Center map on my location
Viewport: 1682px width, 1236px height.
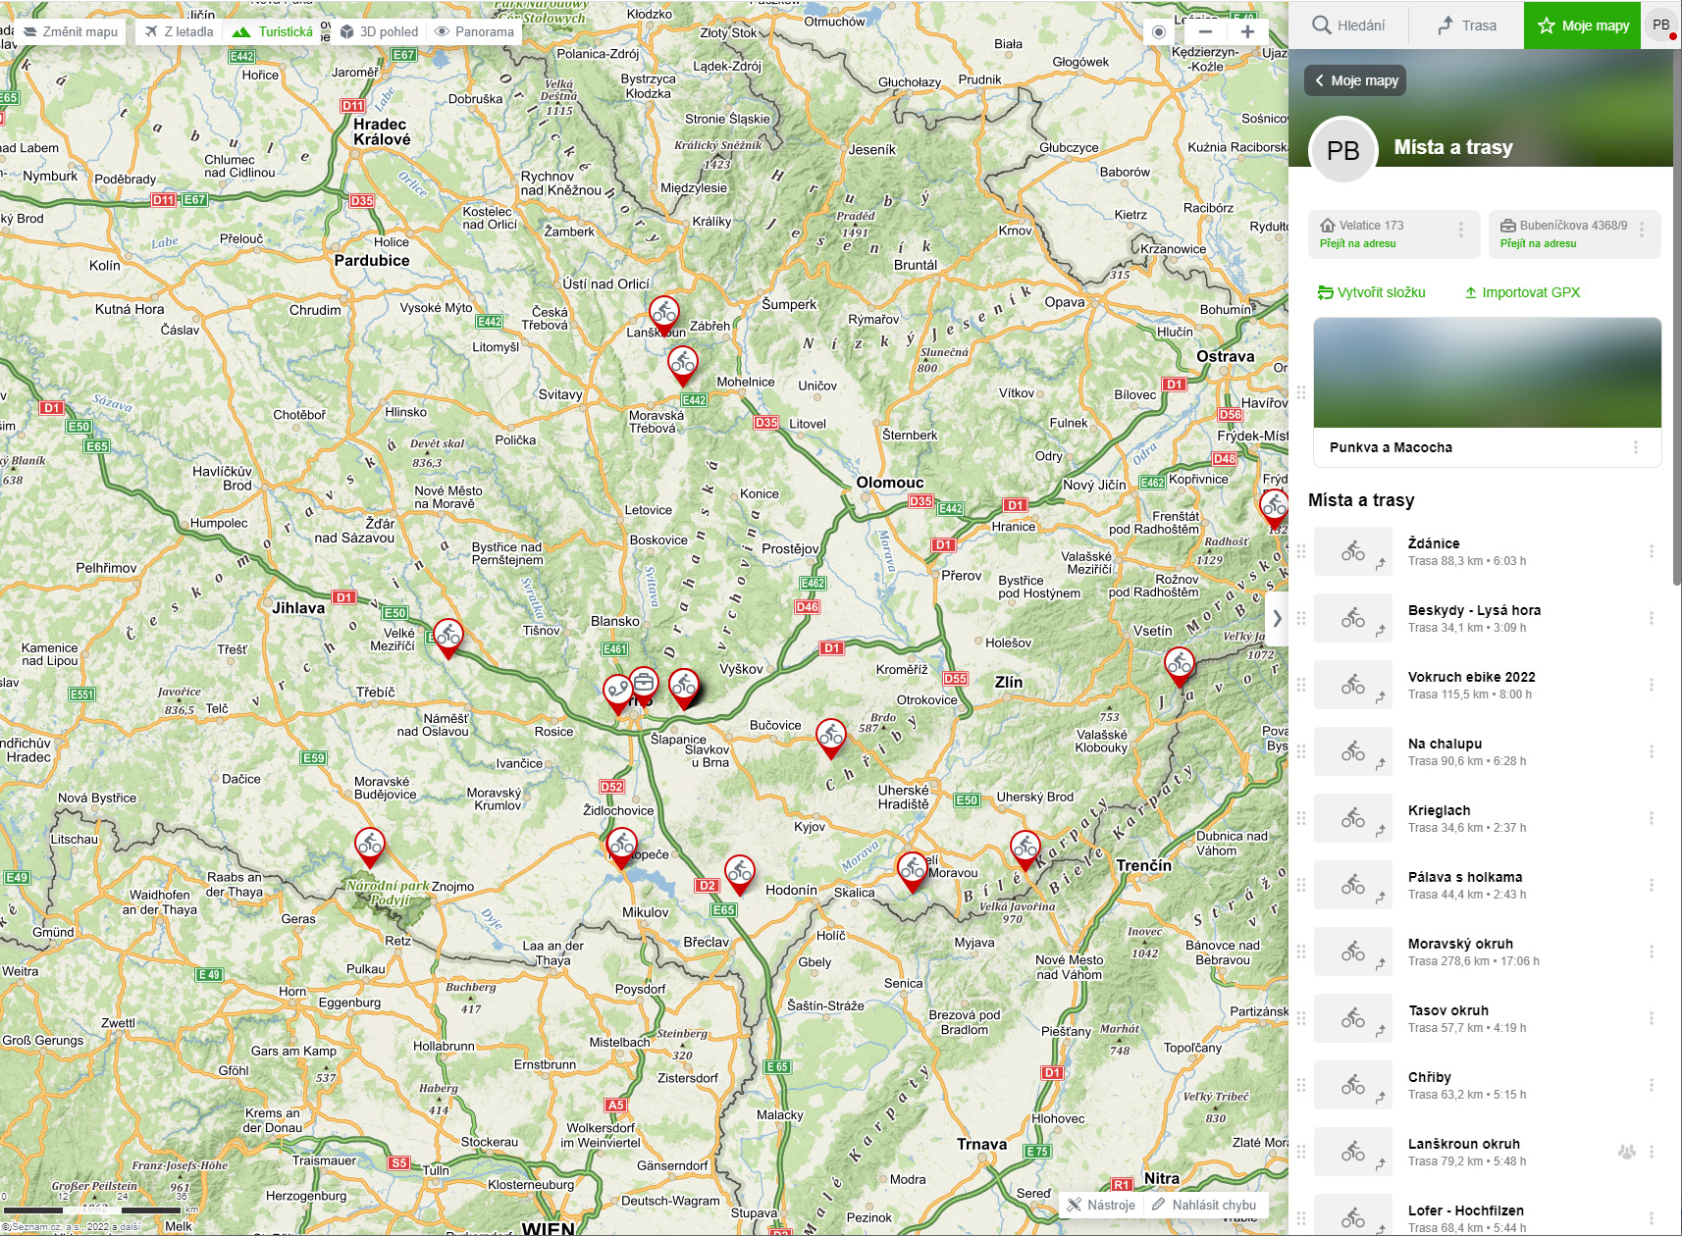pyautogui.click(x=1159, y=31)
